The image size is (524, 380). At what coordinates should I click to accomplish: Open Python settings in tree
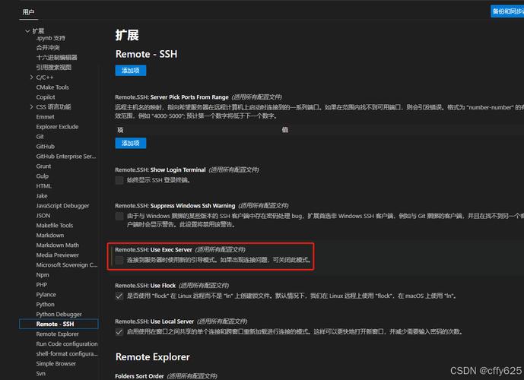(45, 304)
